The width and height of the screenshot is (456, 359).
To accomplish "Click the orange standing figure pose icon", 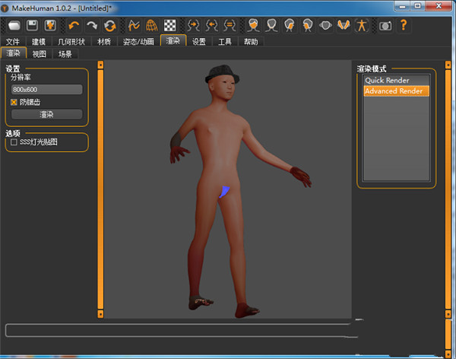I will (x=363, y=25).
